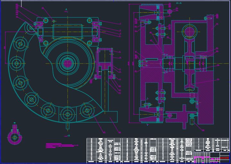The image size is (231, 164).
Task: Select the base foot block under the column
Action: click(x=110, y=117)
